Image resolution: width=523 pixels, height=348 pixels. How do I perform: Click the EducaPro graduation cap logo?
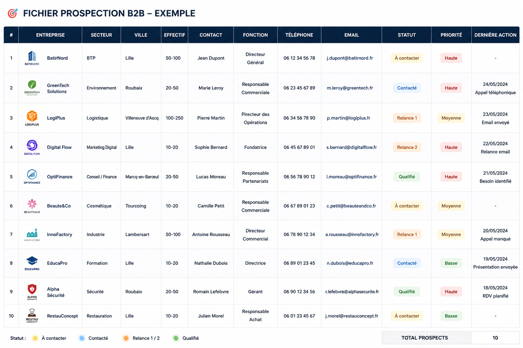click(x=32, y=263)
